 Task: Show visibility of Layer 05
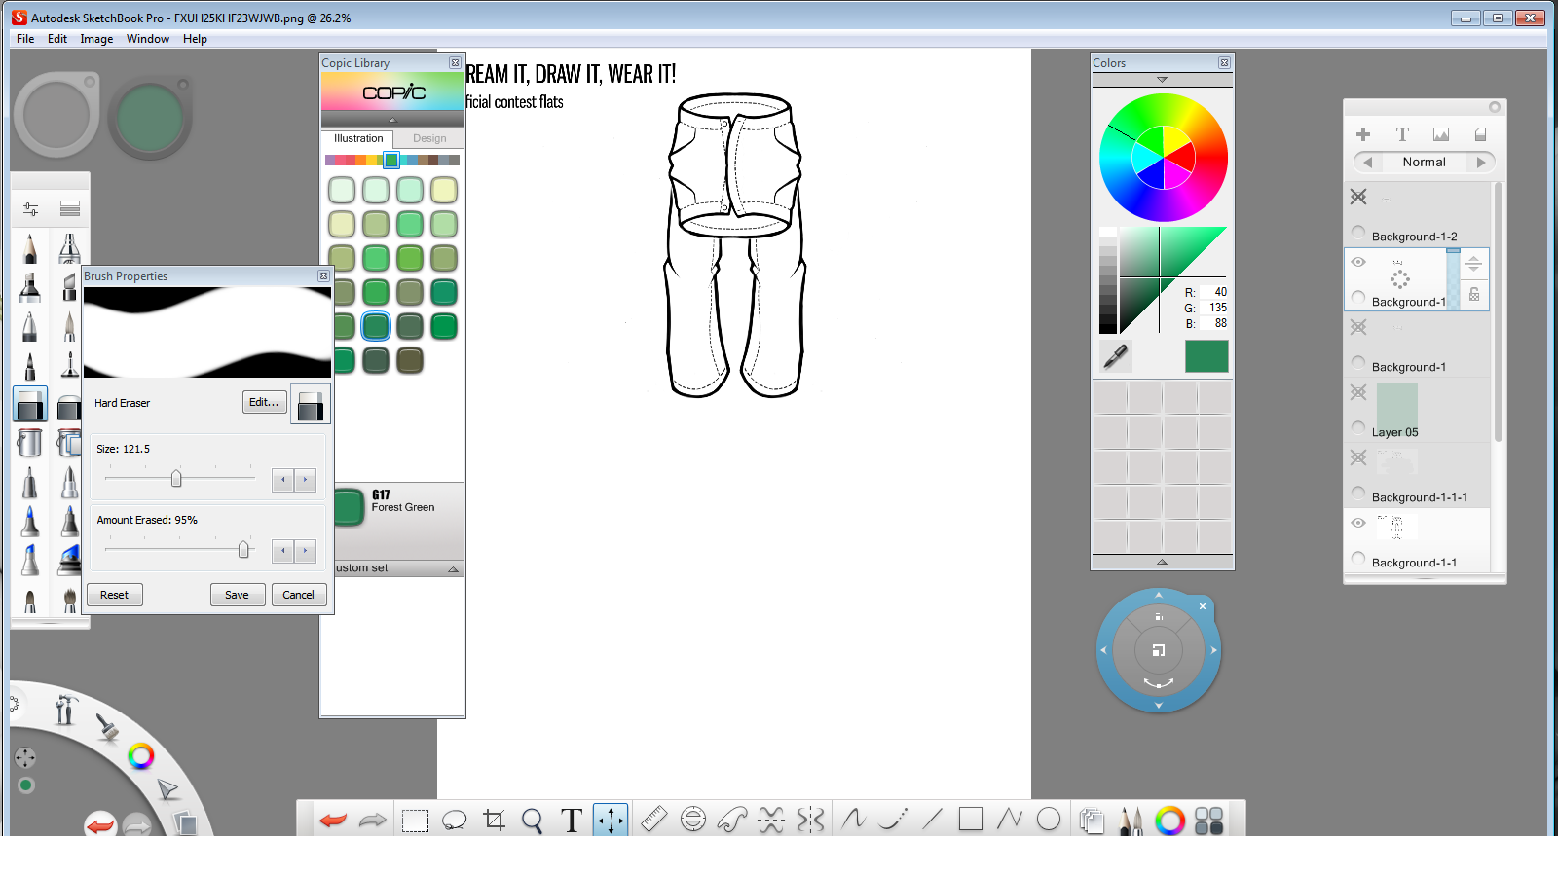click(x=1358, y=392)
